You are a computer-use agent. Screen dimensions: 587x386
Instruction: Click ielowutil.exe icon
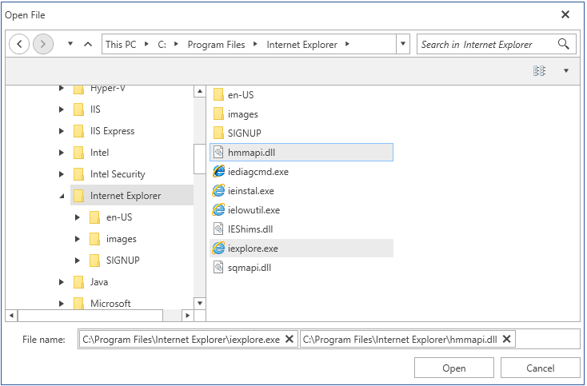point(218,210)
